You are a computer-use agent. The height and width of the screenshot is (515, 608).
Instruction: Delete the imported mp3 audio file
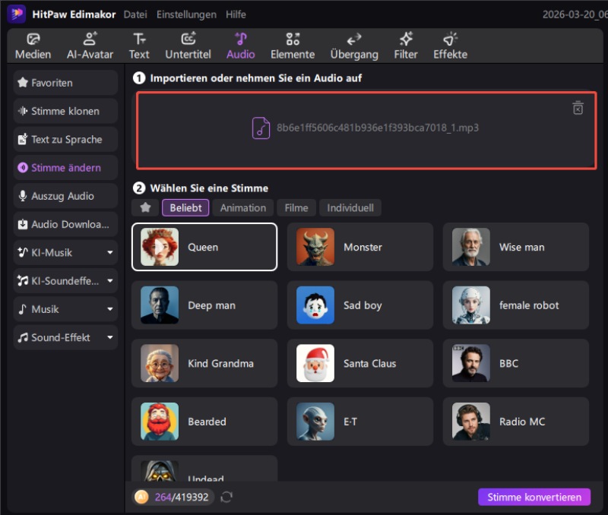tap(578, 108)
